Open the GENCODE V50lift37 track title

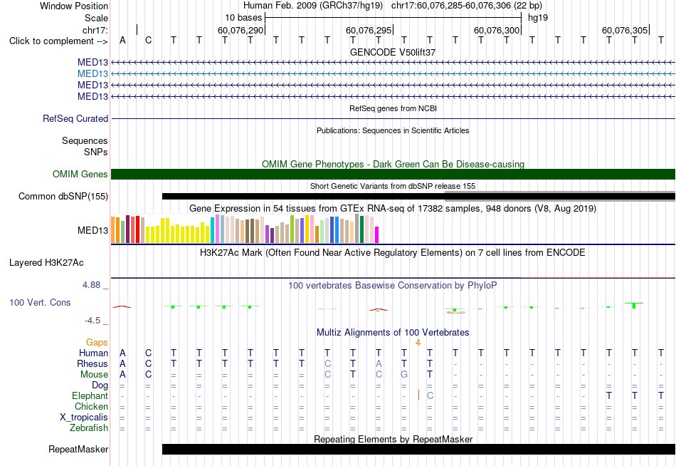[x=393, y=52]
